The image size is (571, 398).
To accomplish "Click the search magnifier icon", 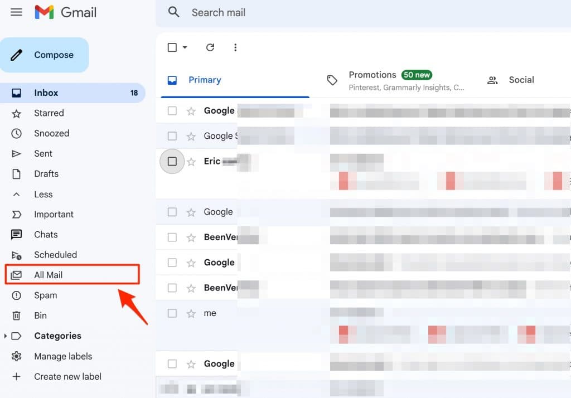I will tap(174, 12).
